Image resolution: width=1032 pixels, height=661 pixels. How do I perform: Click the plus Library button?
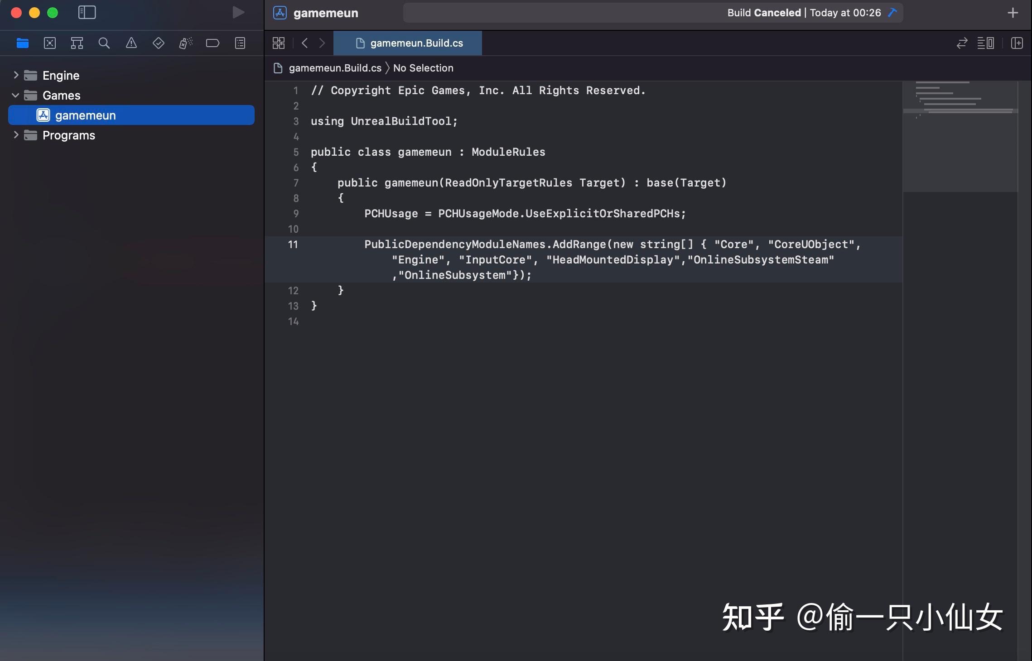[x=1013, y=13]
